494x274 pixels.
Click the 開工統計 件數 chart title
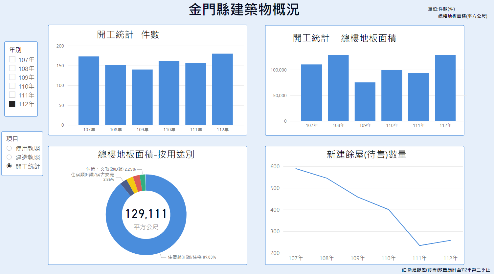(128, 35)
